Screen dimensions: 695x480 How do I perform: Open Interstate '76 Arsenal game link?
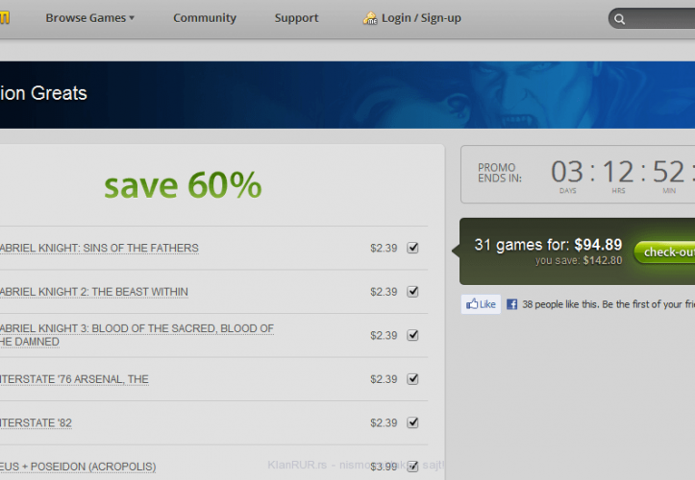[74, 379]
